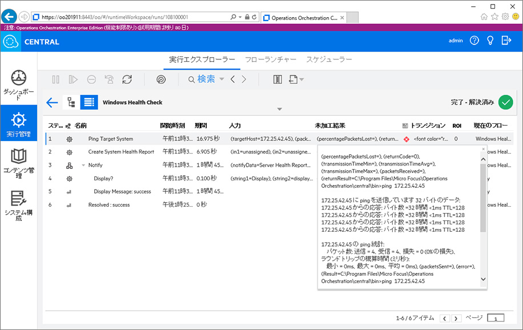
Task: Open the コンテンツ管理 section in the sidebar
Action: click(19, 160)
